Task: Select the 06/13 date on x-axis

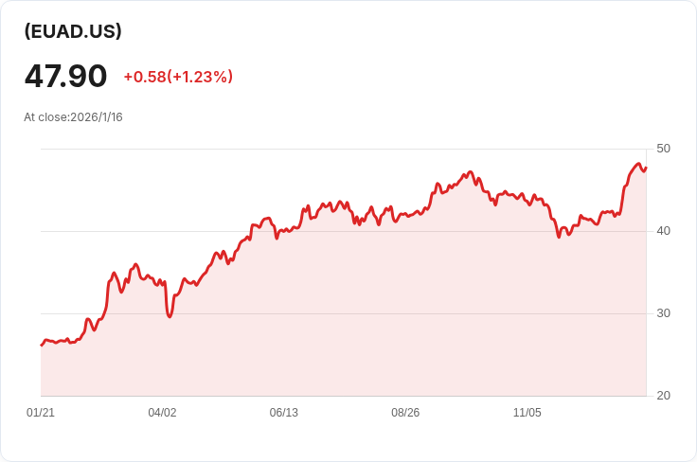Action: [x=284, y=413]
